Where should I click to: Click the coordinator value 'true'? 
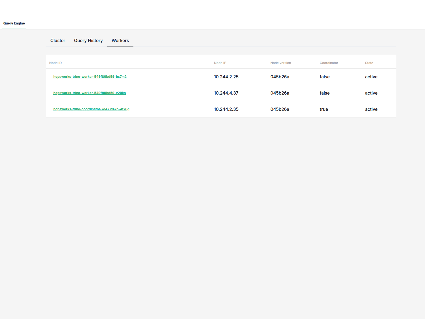pos(324,109)
